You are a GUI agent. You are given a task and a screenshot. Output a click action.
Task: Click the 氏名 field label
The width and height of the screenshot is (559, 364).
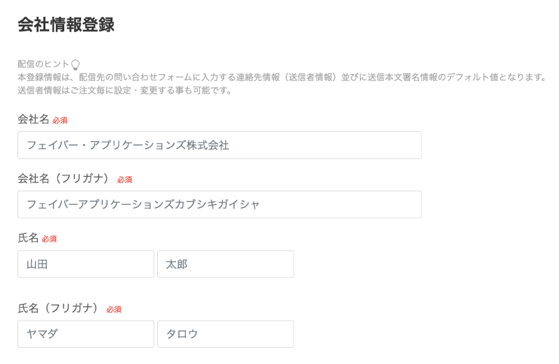(28, 238)
